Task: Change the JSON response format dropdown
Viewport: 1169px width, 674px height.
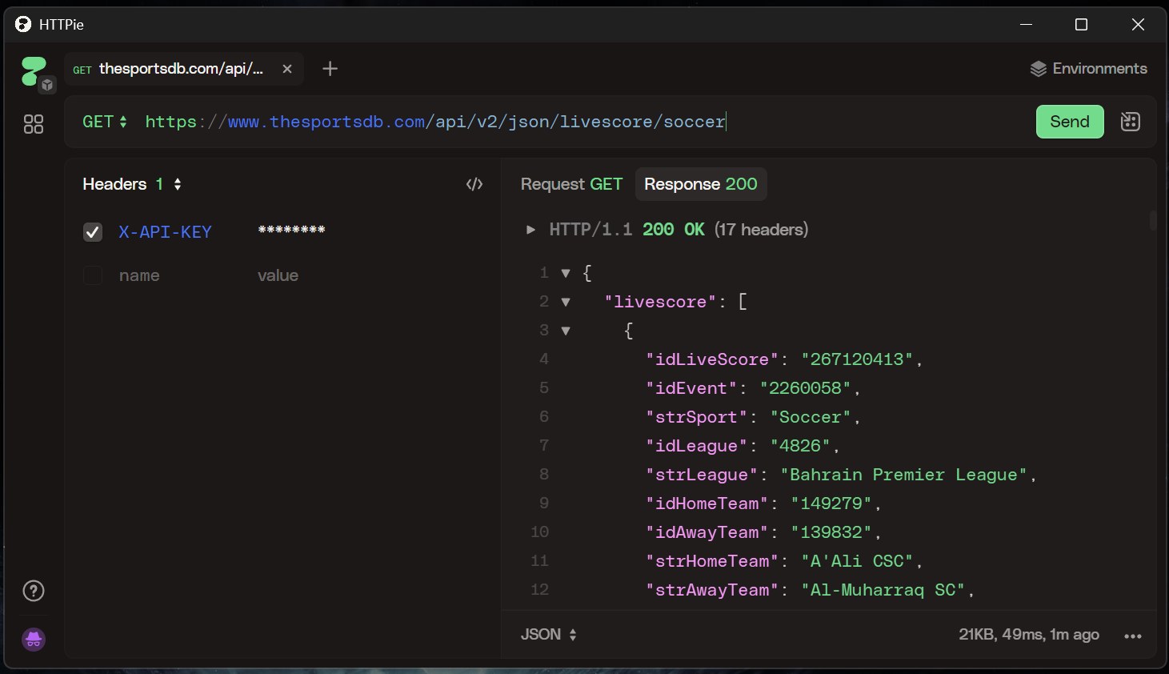Action: 549,635
